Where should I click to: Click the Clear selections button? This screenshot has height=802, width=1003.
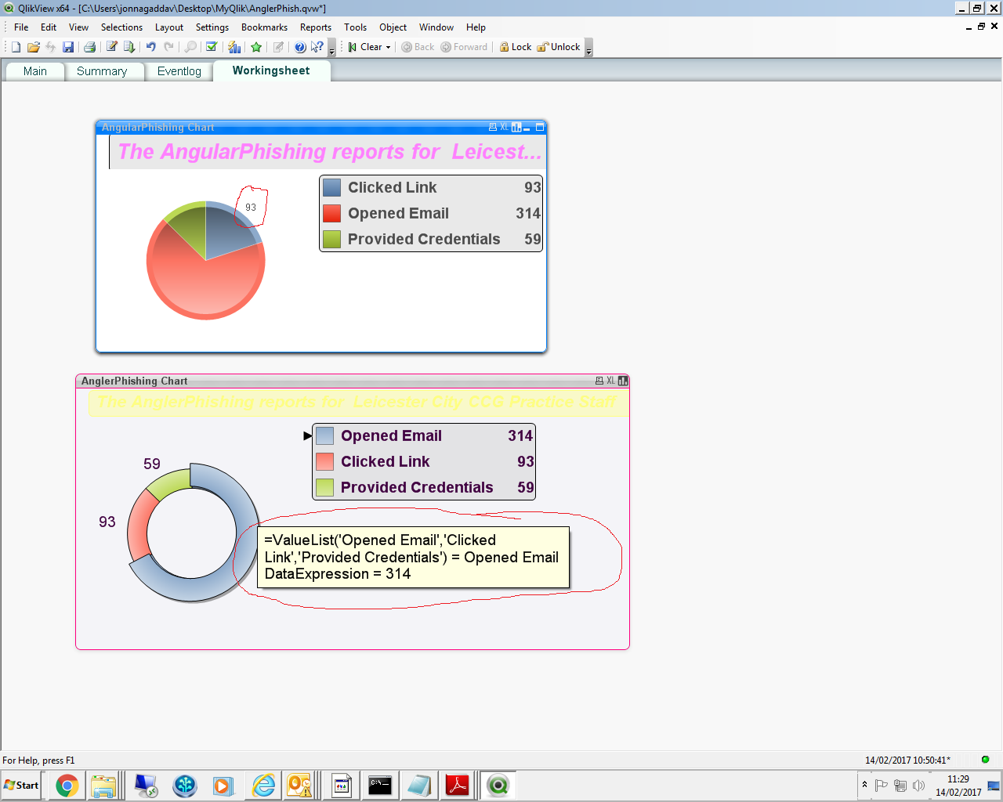tap(365, 47)
